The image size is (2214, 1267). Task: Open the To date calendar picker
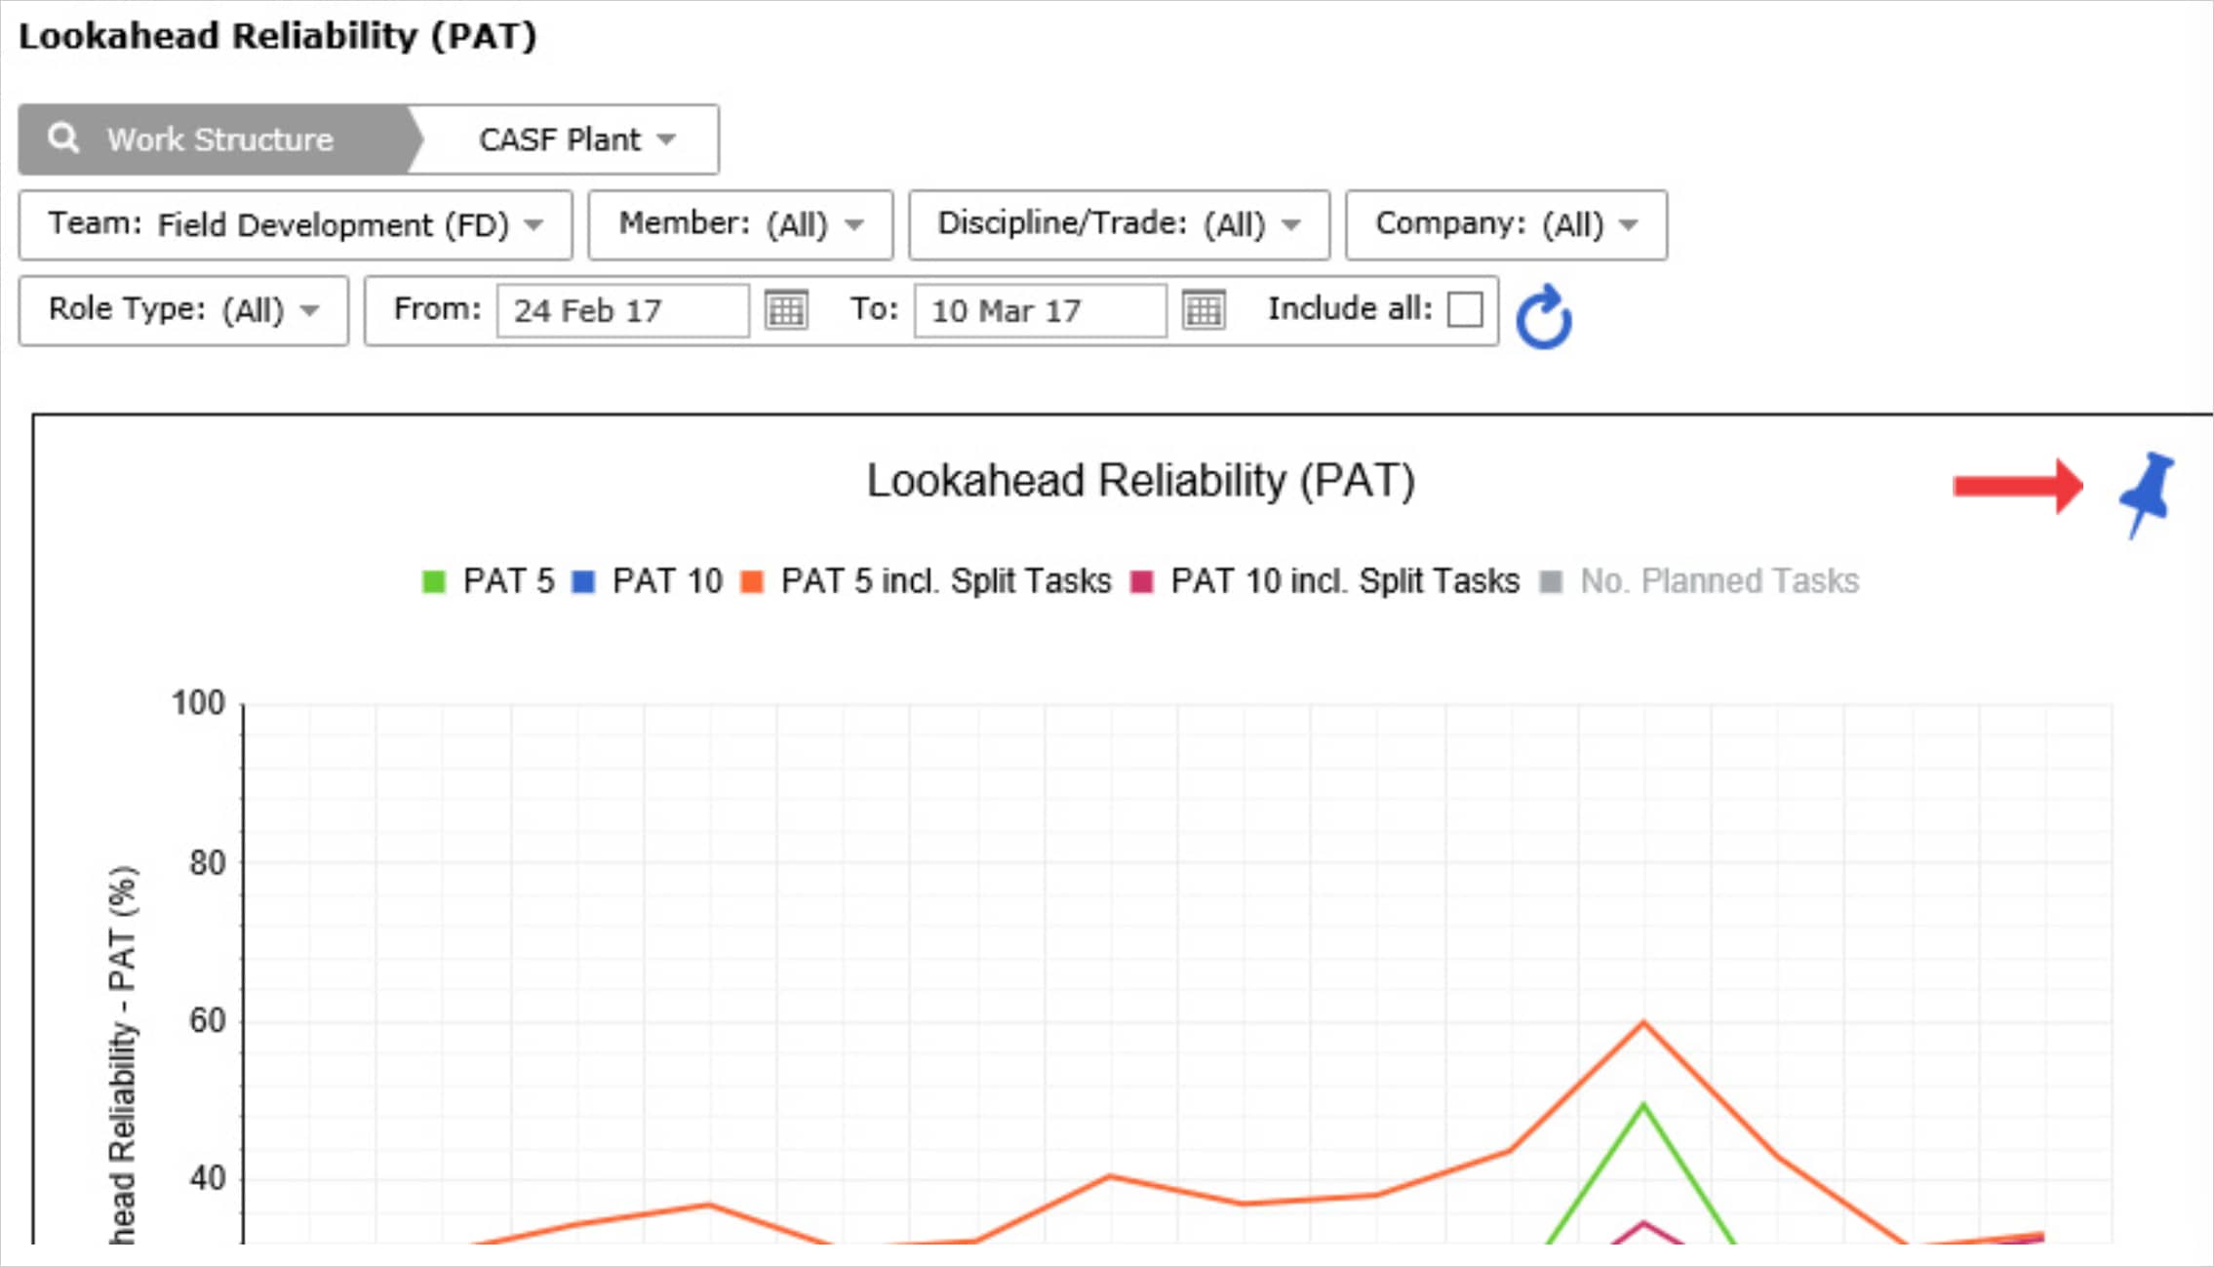[x=1204, y=310]
